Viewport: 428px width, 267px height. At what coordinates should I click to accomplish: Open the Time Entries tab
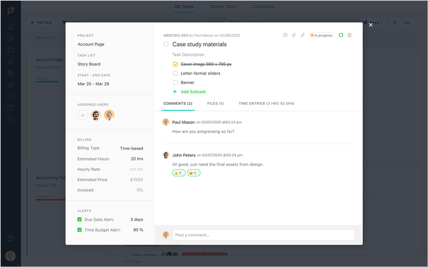click(266, 103)
